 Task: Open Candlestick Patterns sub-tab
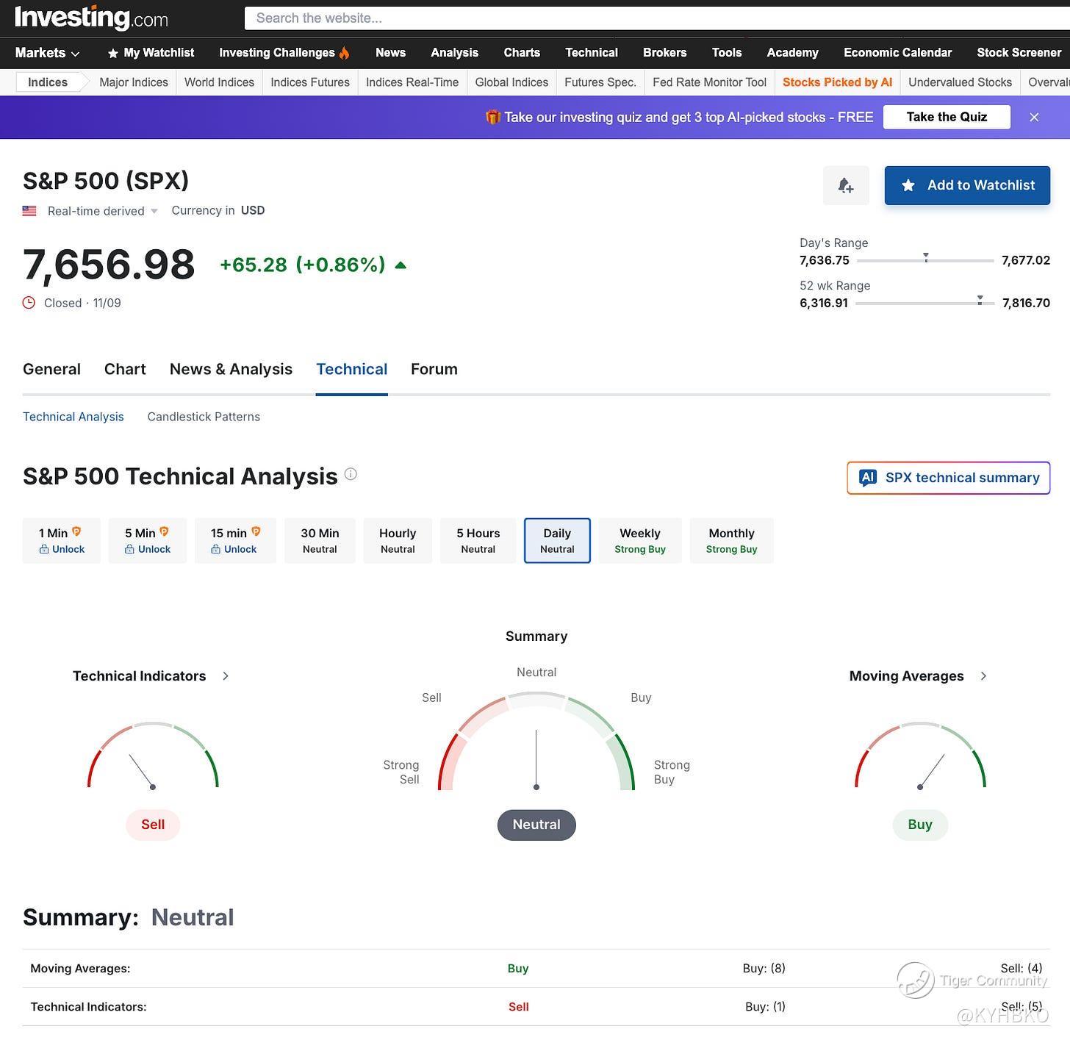(204, 417)
